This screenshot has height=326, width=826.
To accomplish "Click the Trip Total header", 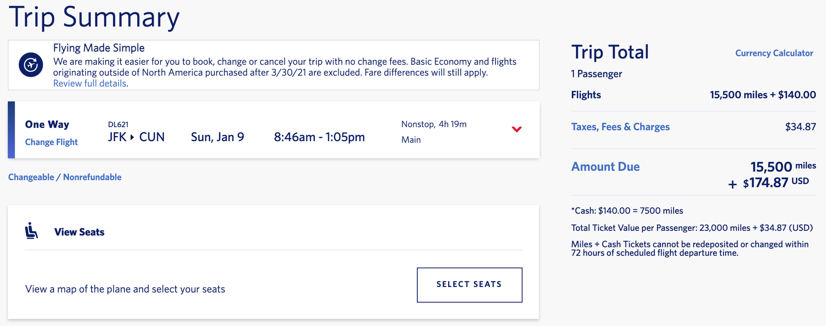I will (610, 51).
